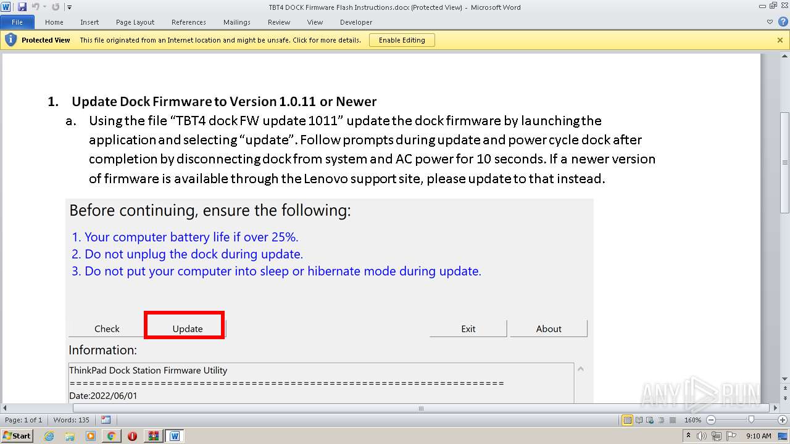Click the horizontal scrollbar thumb
Screen dimensions: 790x444
tap(421, 408)
